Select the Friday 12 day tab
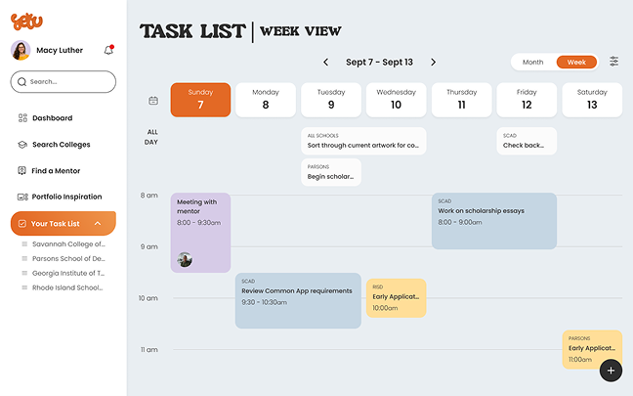 (x=527, y=100)
